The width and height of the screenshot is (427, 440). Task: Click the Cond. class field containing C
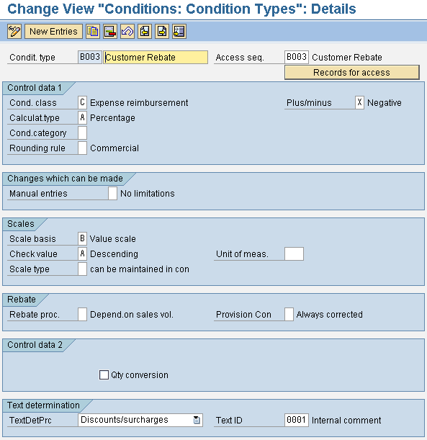(x=82, y=102)
